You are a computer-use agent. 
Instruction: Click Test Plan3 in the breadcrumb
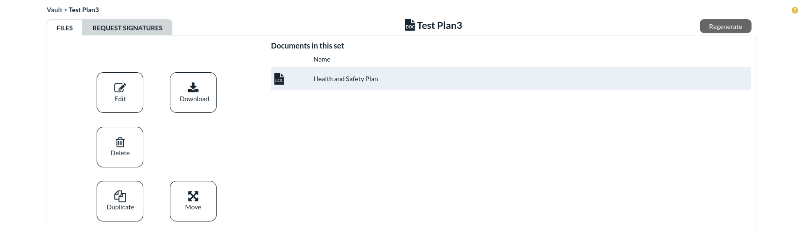(84, 10)
